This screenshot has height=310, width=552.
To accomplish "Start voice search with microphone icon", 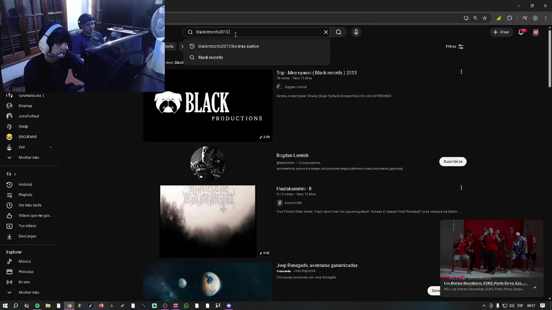I will click(356, 32).
